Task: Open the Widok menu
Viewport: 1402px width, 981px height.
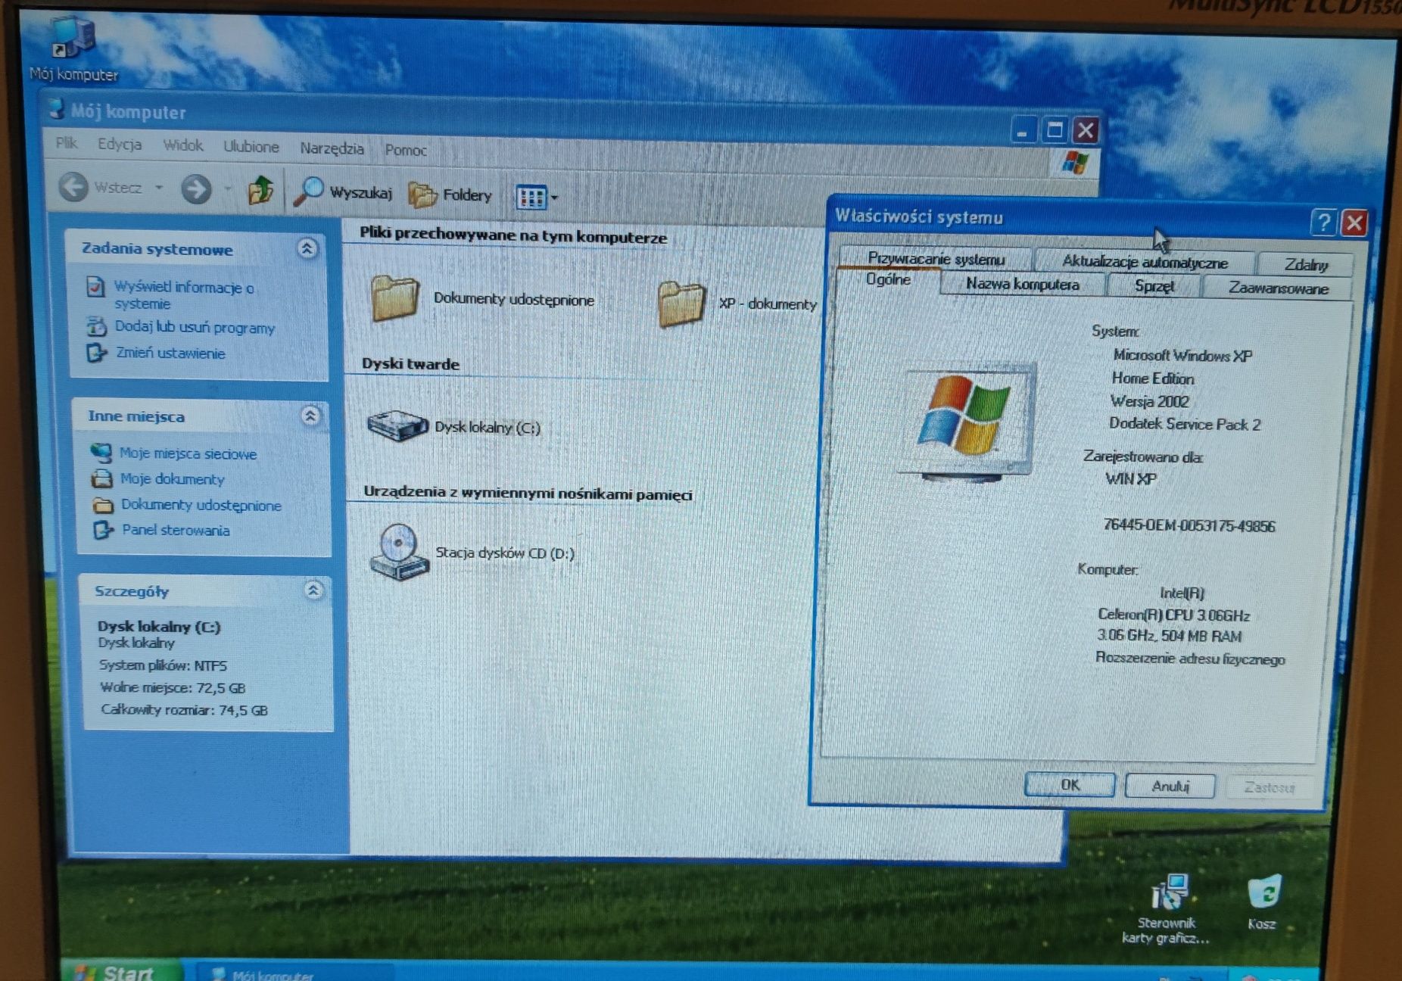Action: 182,145
